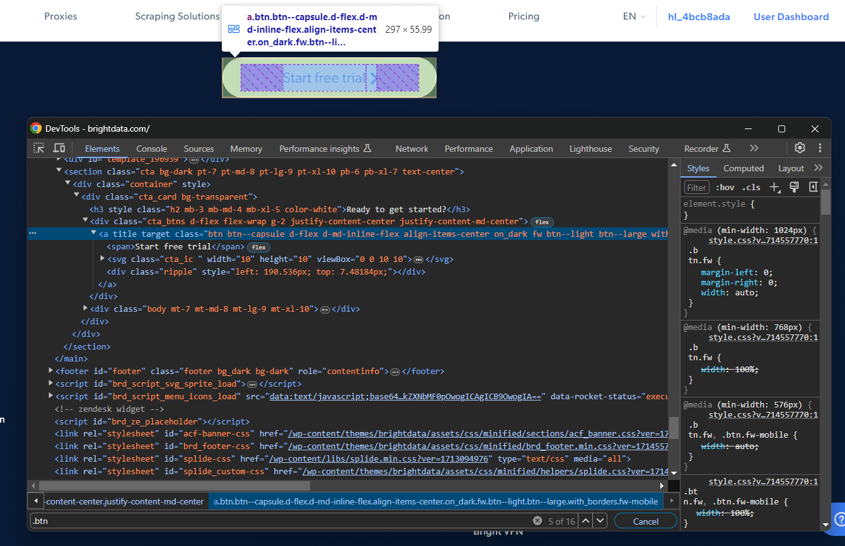Toggle the device emulation toolbar
This screenshot has height=546, width=845.
[x=59, y=147]
